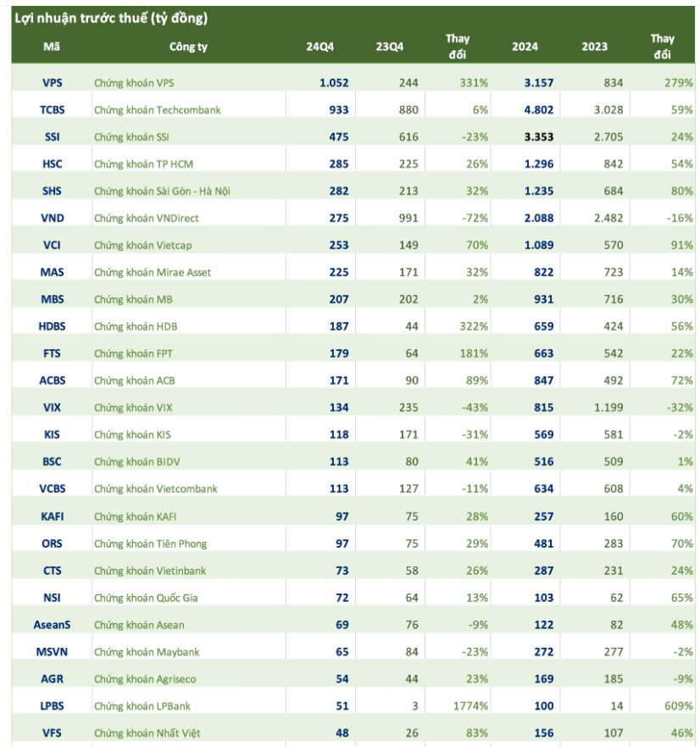Select company name Chứng khoán Vietcap

point(143,245)
